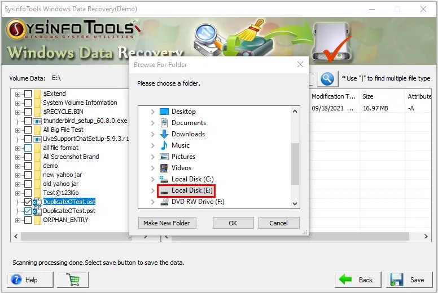Expand DVD RW Drive (F:) chevron

point(152,202)
